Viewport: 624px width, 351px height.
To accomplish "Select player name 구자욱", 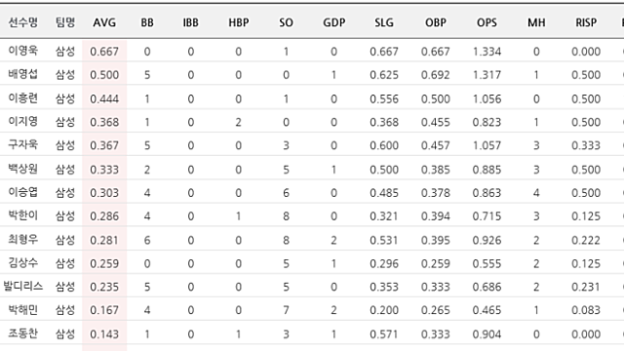I will (23, 144).
